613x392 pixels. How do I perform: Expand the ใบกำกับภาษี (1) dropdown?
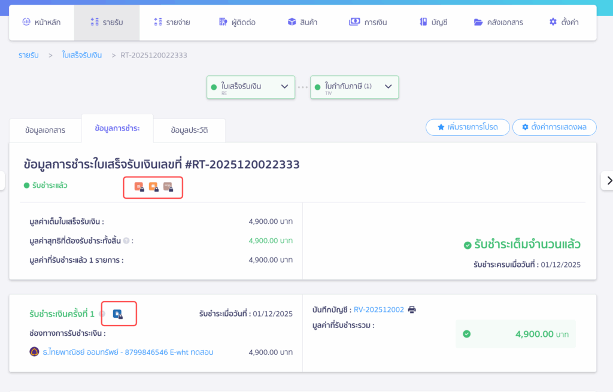(x=390, y=87)
